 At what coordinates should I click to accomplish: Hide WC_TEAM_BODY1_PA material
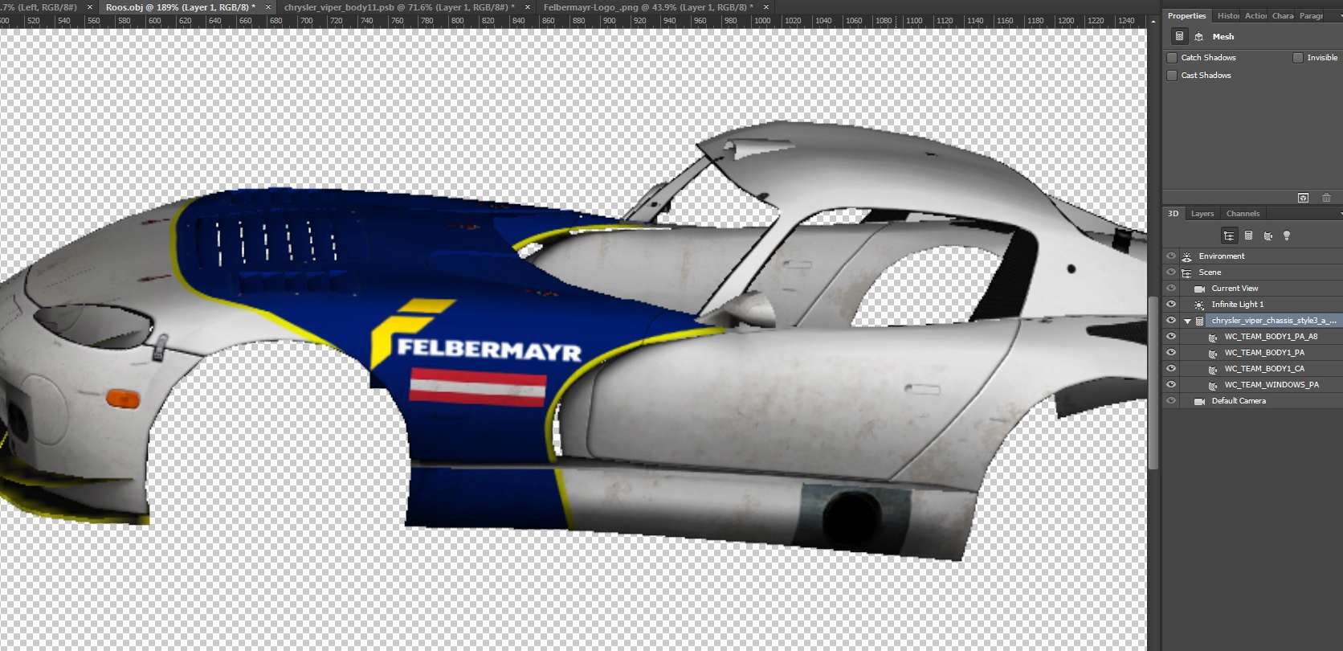(x=1171, y=352)
